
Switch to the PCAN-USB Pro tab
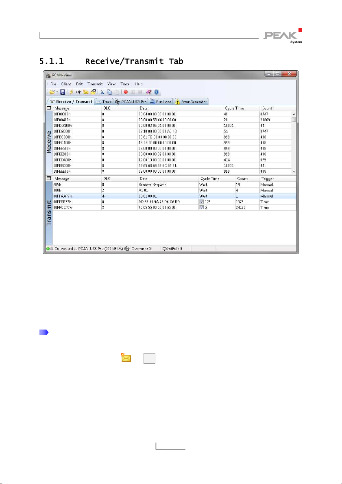coord(131,102)
